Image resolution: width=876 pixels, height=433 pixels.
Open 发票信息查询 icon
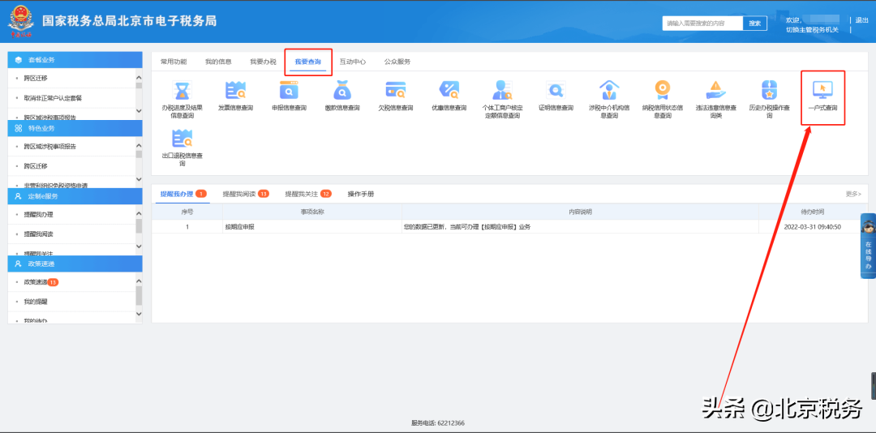[235, 90]
